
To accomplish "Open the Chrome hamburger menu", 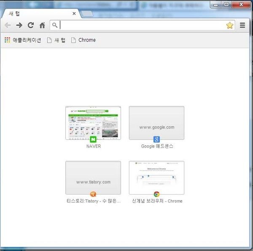I will point(242,25).
